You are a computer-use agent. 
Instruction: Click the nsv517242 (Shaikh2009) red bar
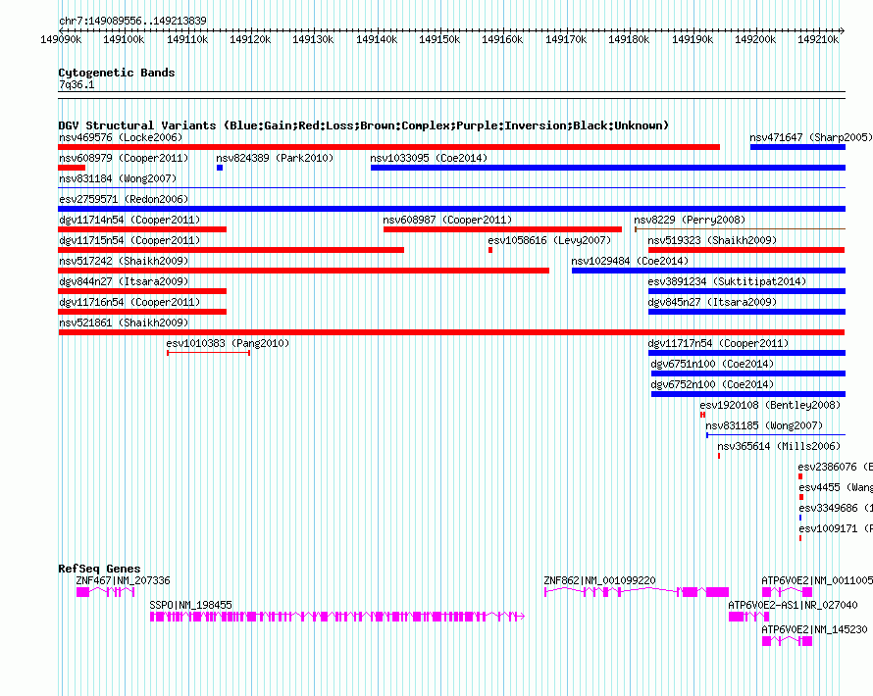pyautogui.click(x=303, y=271)
